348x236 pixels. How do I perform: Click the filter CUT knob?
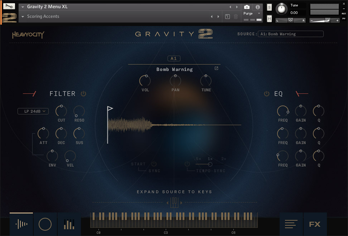61,111
